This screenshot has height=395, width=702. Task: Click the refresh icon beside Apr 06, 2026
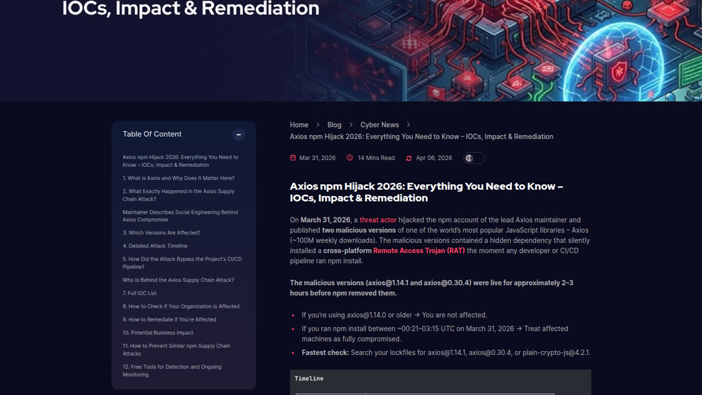coord(409,158)
